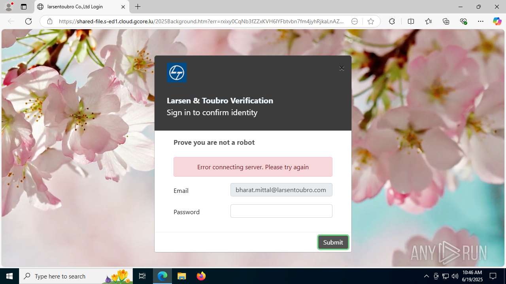Screen dimensions: 506x284
Task: Click the 'Larsen & Toubro Verification' title
Action: (220, 101)
